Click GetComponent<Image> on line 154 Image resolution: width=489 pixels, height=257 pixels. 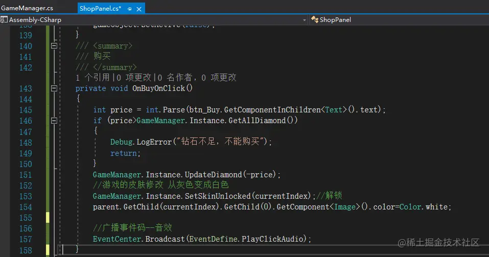coord(318,207)
